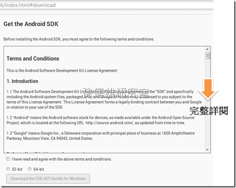Check the agree with terms and conditions box
The height and width of the screenshot is (188, 236).
8,159
